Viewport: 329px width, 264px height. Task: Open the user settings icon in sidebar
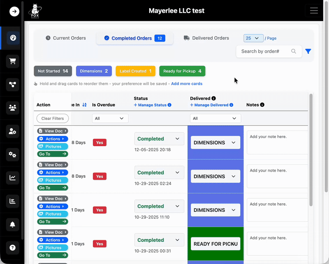tap(12, 131)
